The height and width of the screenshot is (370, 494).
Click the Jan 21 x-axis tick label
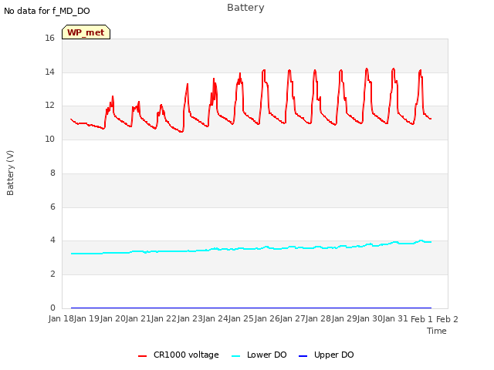click(138, 318)
